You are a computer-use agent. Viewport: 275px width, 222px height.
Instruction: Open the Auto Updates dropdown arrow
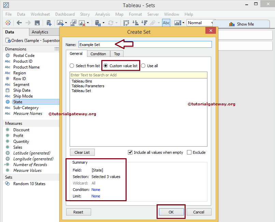(103, 23)
